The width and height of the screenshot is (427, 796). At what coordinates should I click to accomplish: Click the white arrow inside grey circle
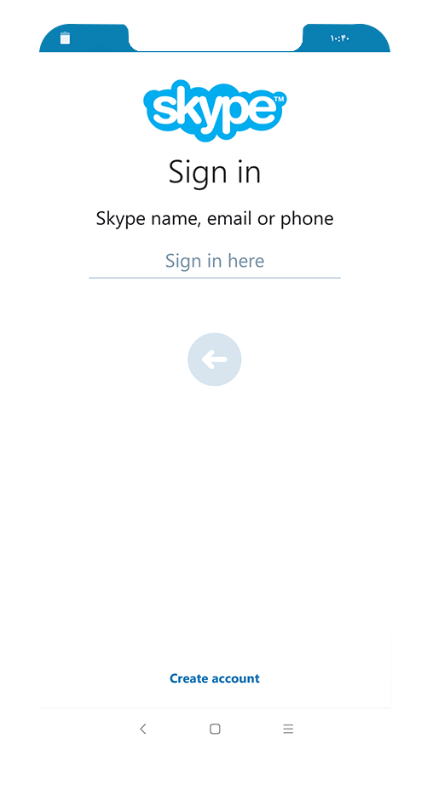[214, 360]
